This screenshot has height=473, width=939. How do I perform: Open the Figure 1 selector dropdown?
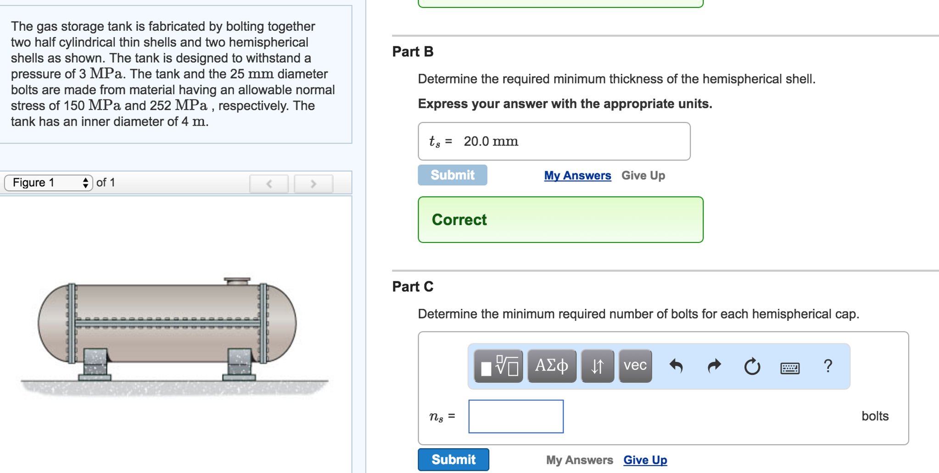pyautogui.click(x=49, y=183)
